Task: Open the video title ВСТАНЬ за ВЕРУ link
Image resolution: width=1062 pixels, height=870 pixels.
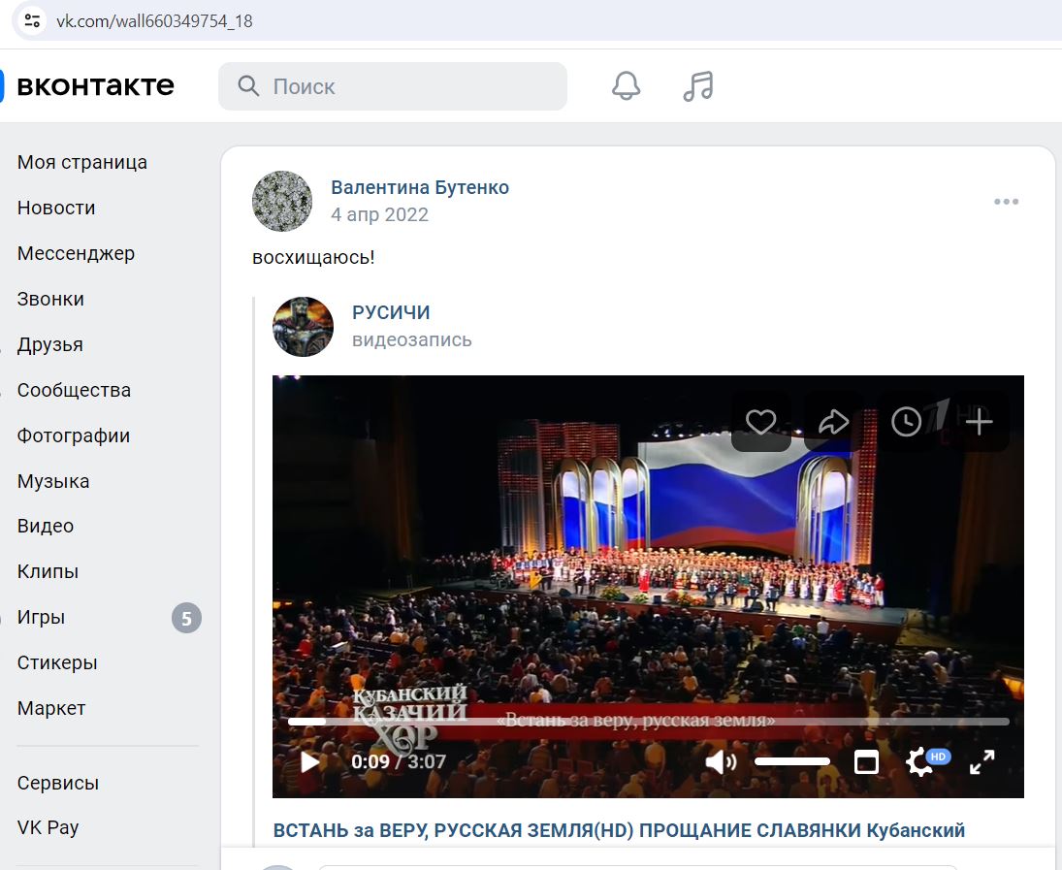Action: pos(619,830)
